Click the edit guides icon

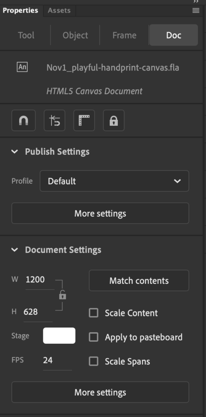54,121
